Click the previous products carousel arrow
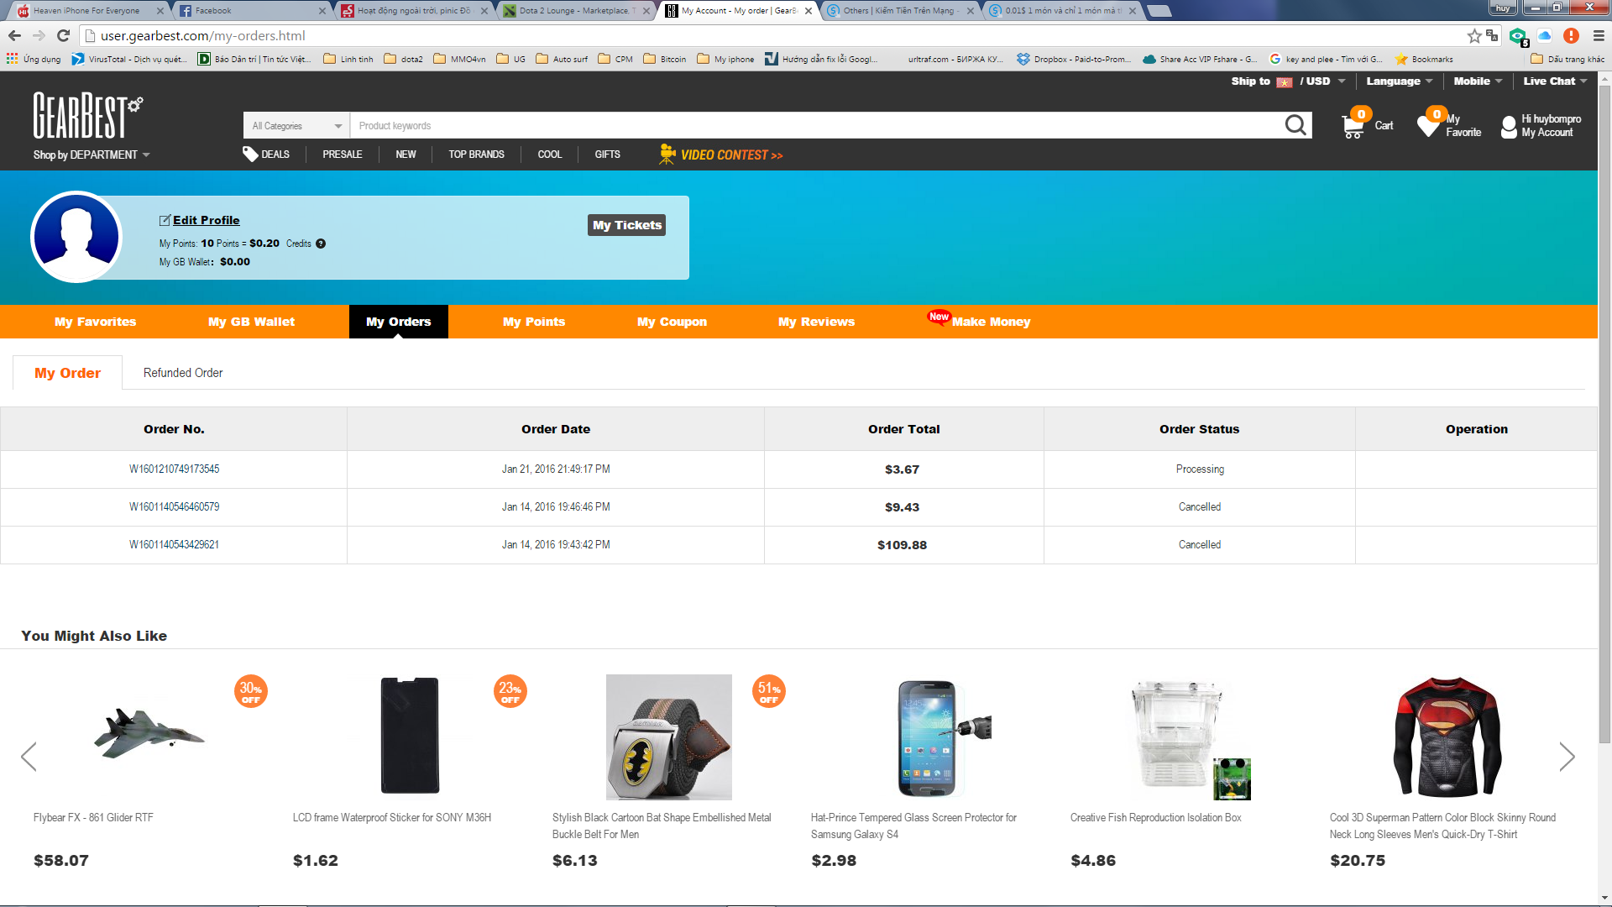This screenshot has width=1612, height=907. (29, 757)
